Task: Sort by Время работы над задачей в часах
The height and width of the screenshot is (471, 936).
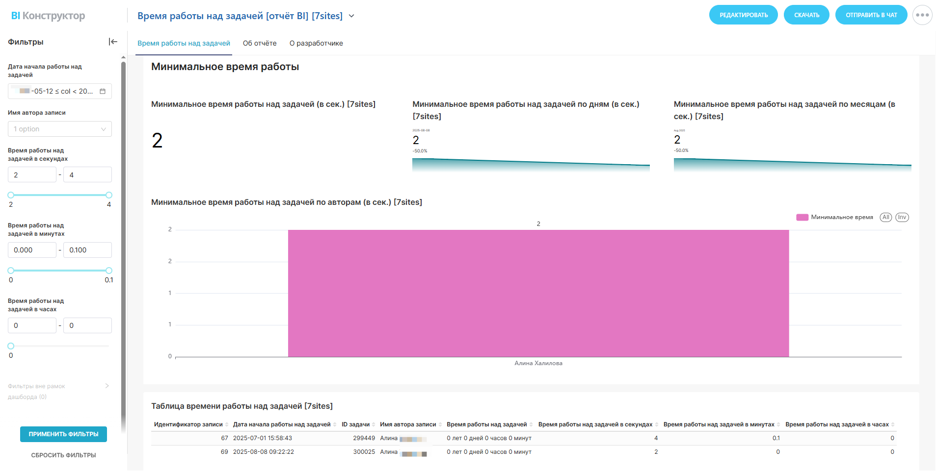Action: (893, 424)
